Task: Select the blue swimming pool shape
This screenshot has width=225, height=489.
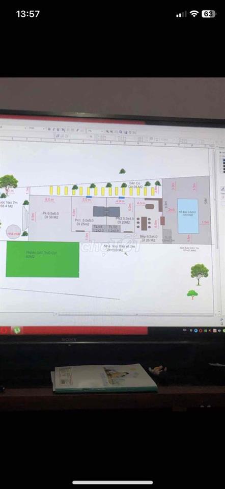Action: coord(188,216)
